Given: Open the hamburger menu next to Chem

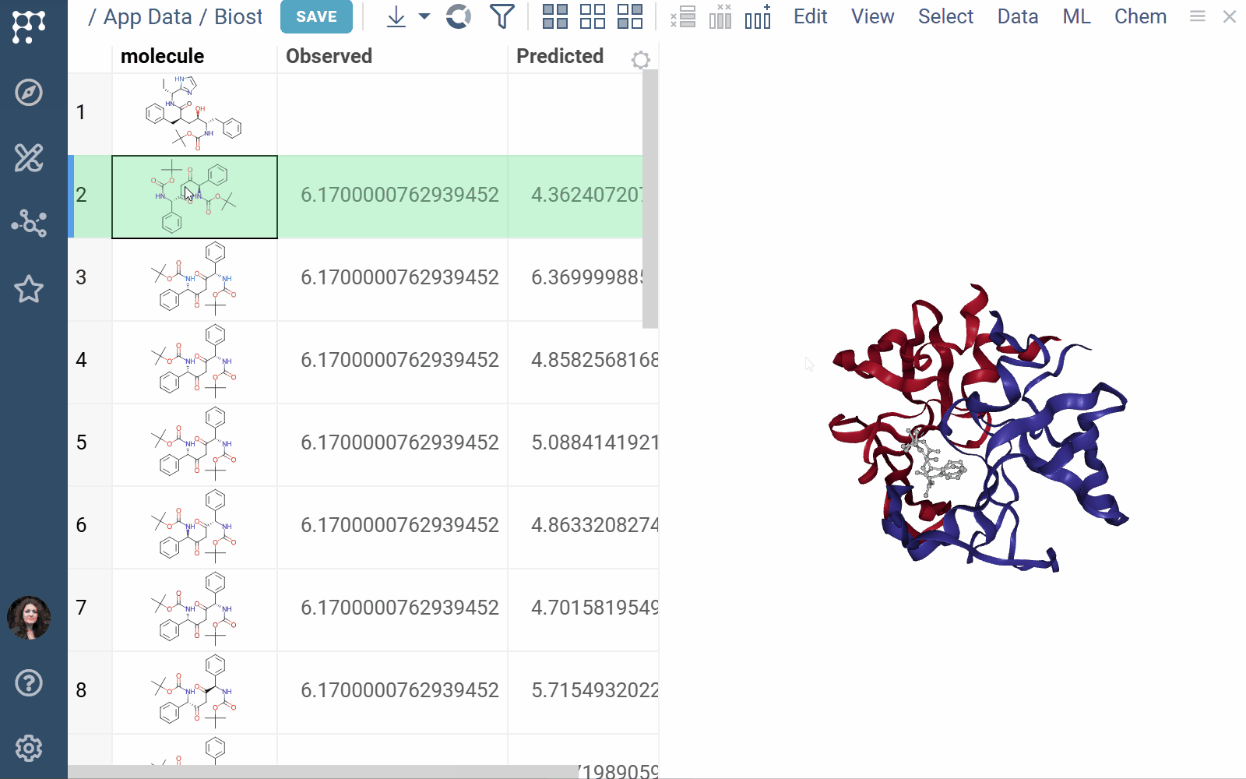Looking at the screenshot, I should tap(1198, 16).
